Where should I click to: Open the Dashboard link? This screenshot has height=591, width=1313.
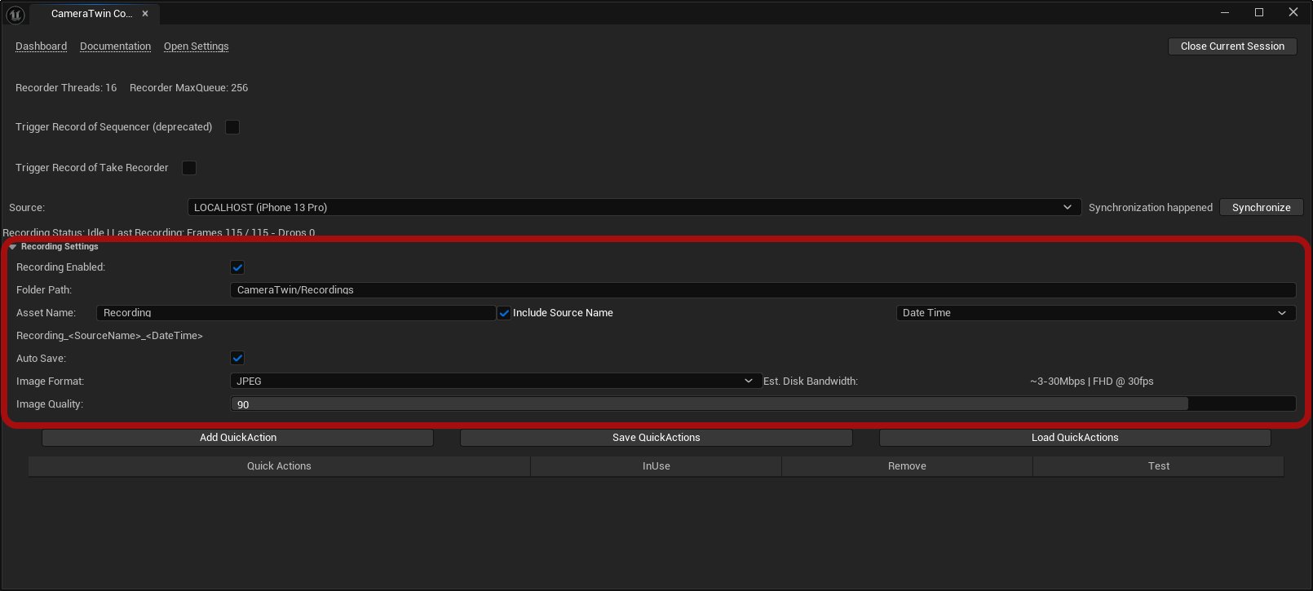pos(41,46)
